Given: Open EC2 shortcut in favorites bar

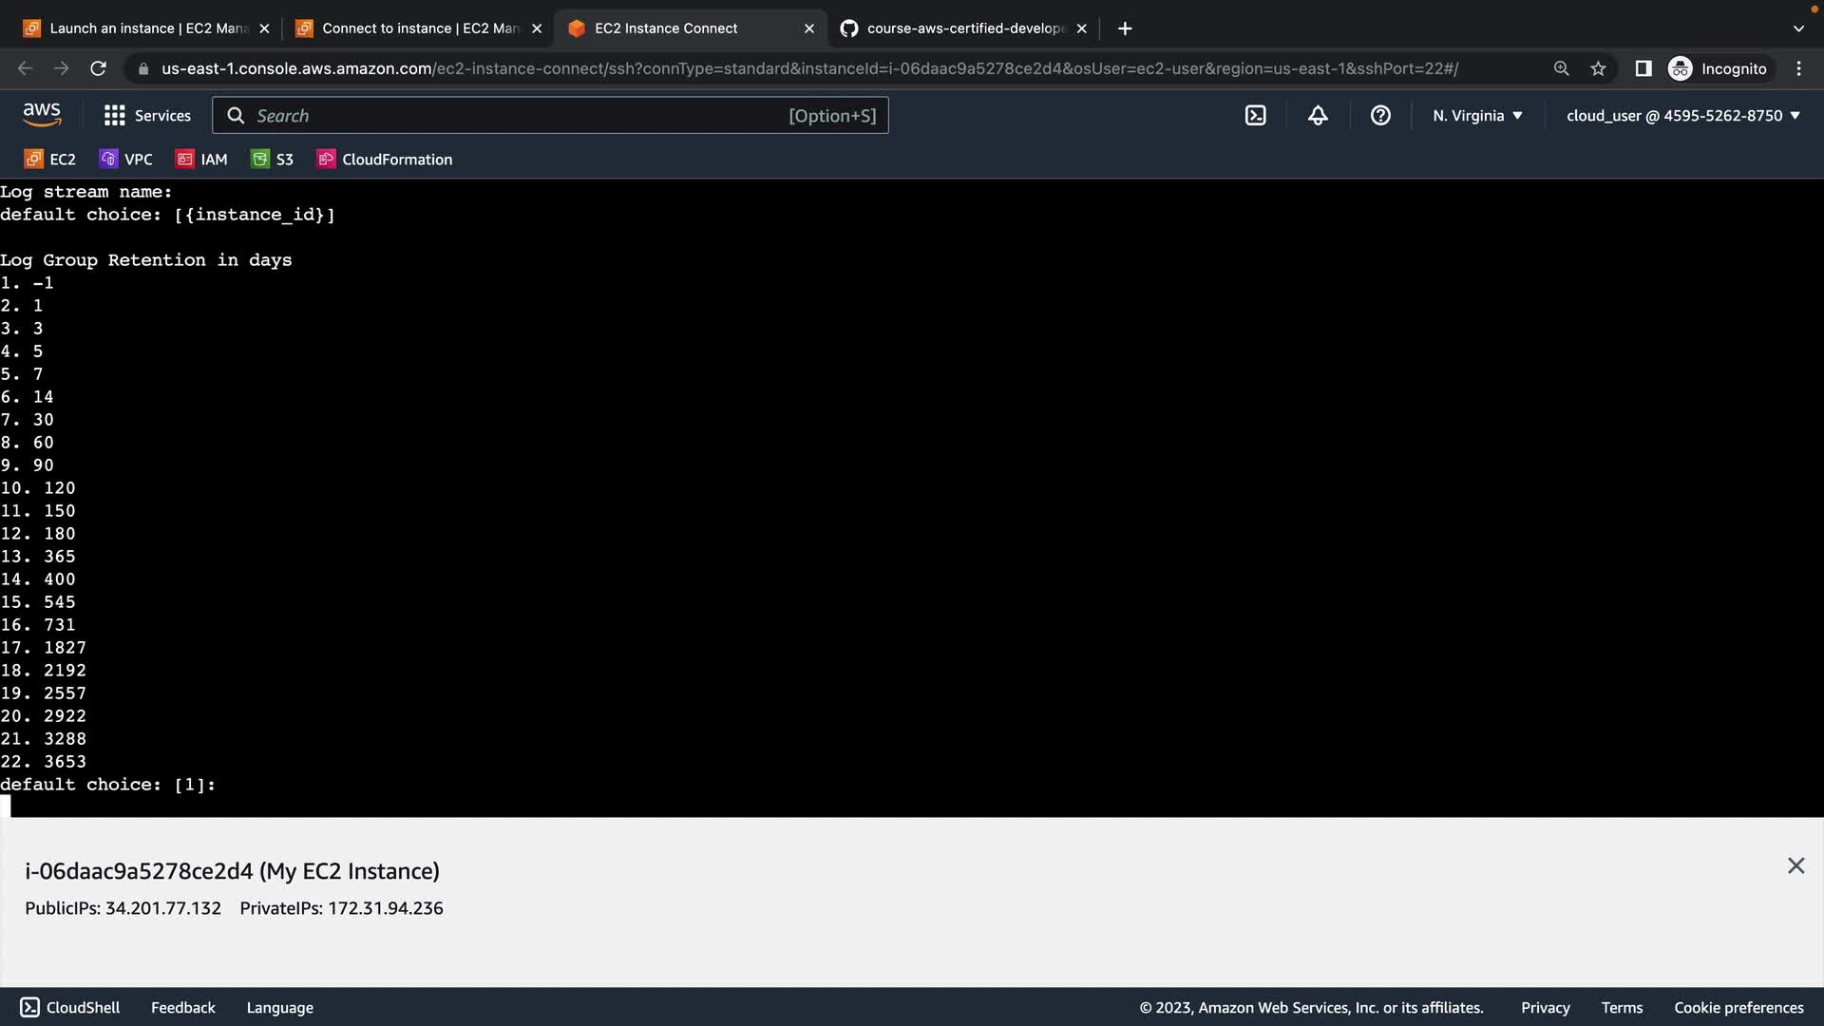Looking at the screenshot, I should coord(50,159).
